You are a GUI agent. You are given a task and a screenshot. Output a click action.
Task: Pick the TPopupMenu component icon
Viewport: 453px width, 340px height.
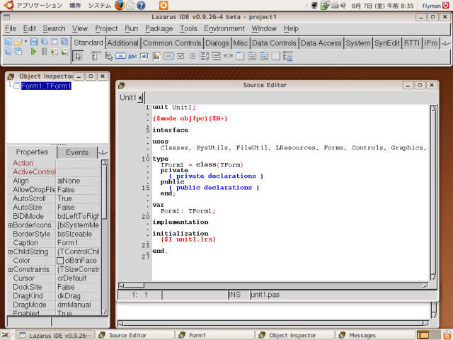[x=108, y=56]
